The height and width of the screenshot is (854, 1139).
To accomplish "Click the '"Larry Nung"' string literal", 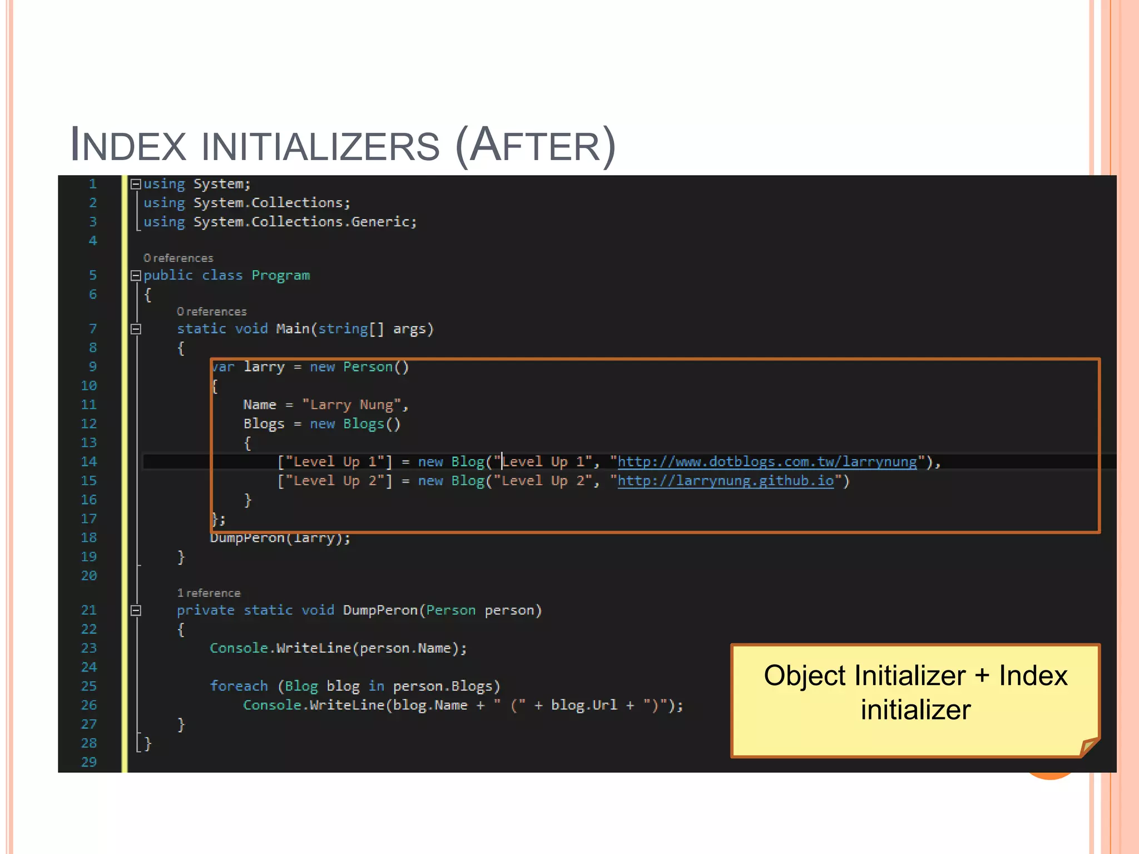I will click(x=351, y=405).
